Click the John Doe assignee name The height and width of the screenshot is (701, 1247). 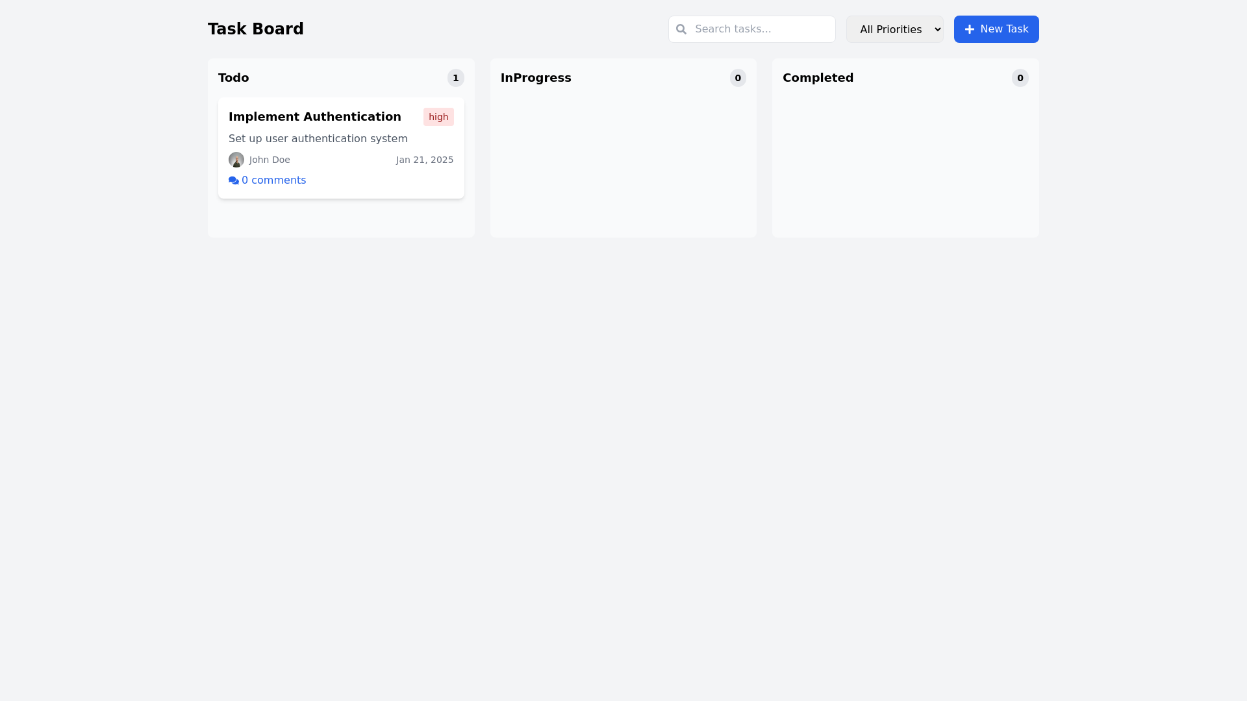pyautogui.click(x=270, y=160)
